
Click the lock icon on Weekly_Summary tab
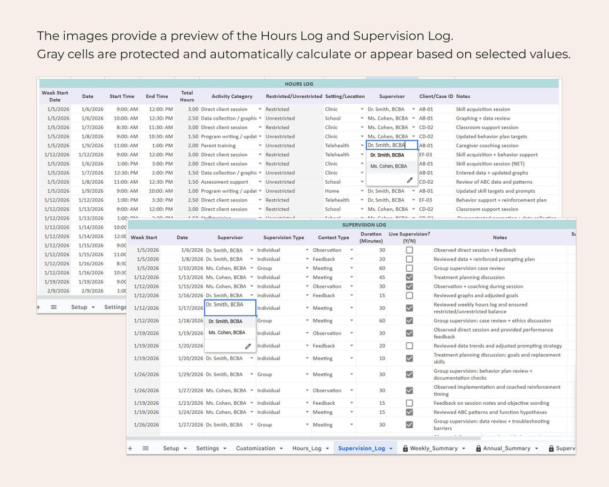pyautogui.click(x=405, y=448)
